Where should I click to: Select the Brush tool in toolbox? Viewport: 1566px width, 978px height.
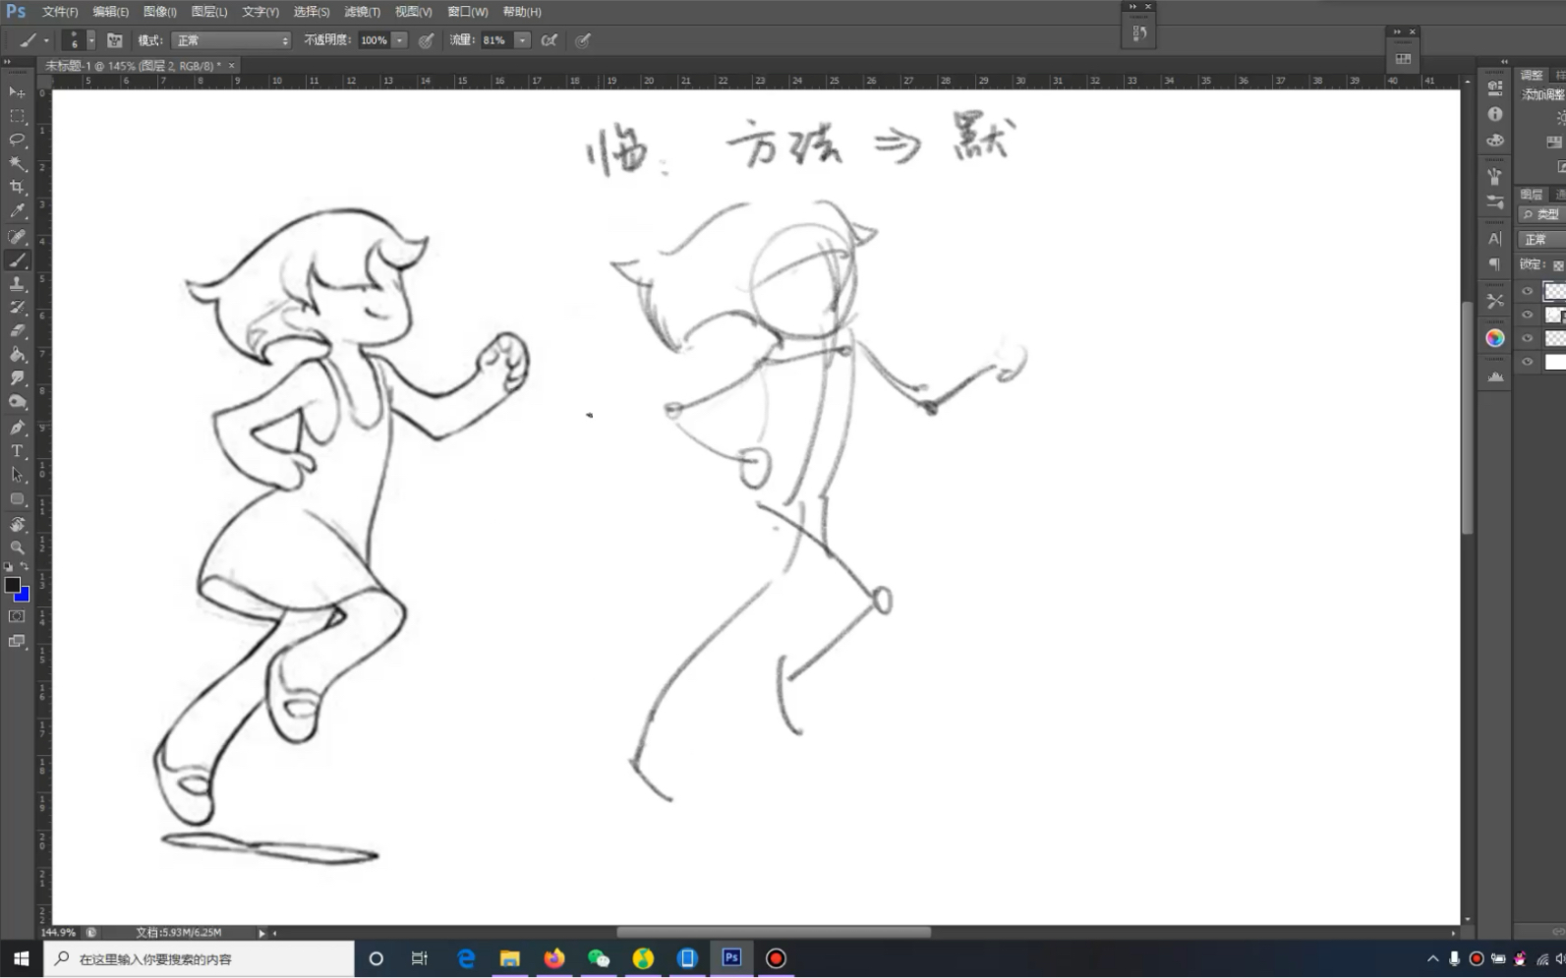tap(17, 260)
